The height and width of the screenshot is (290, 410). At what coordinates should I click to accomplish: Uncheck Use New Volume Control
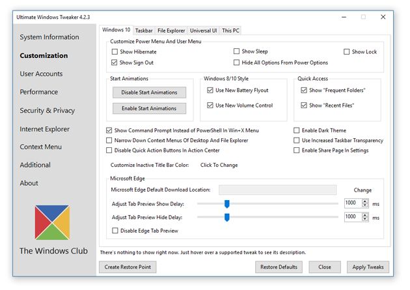(210, 106)
